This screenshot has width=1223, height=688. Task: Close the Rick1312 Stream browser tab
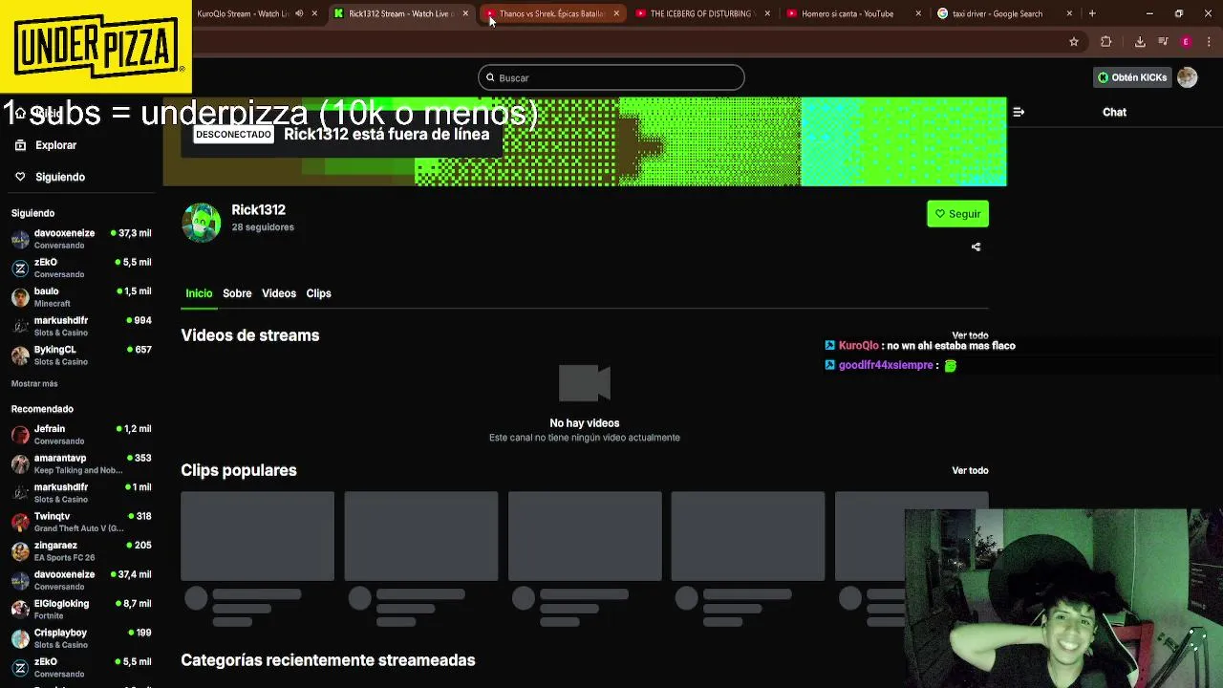tap(465, 13)
